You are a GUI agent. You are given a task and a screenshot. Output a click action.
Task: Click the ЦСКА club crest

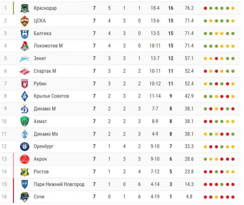(x=25, y=21)
